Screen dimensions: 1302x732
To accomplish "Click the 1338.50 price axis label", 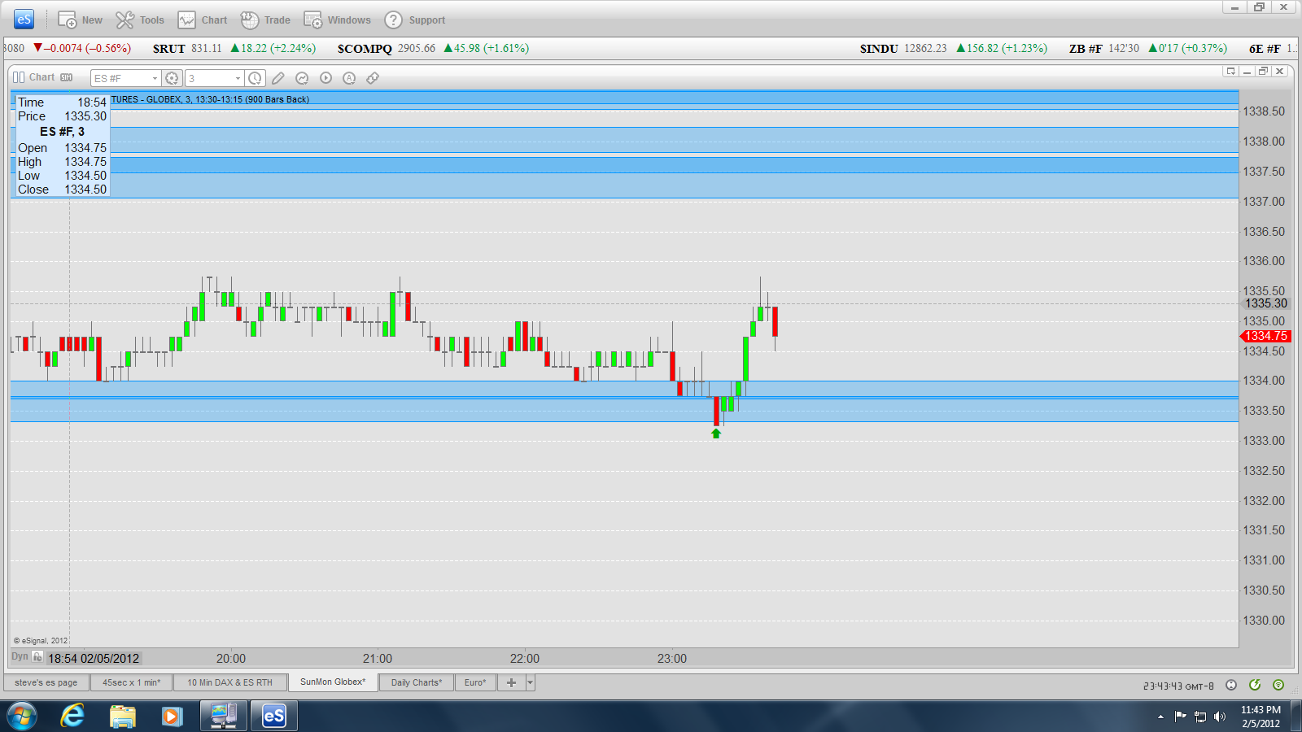I will [x=1264, y=111].
